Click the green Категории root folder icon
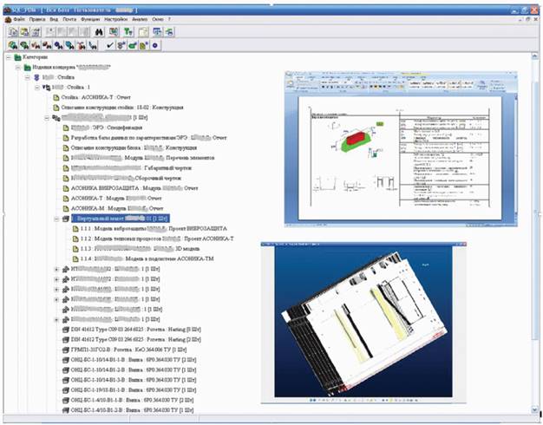The height and width of the screenshot is (425, 543). tap(17, 57)
